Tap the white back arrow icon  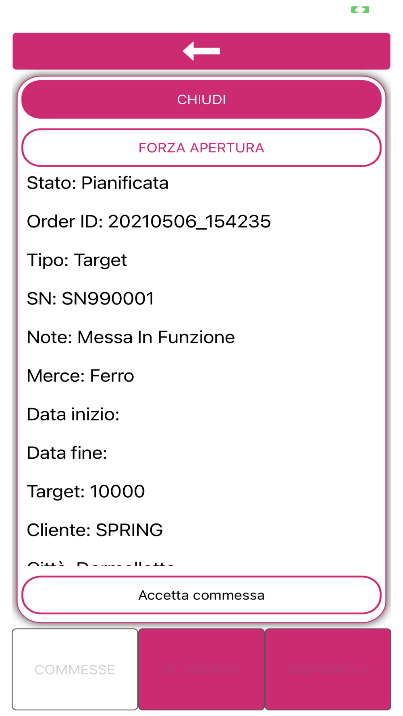[x=201, y=51]
